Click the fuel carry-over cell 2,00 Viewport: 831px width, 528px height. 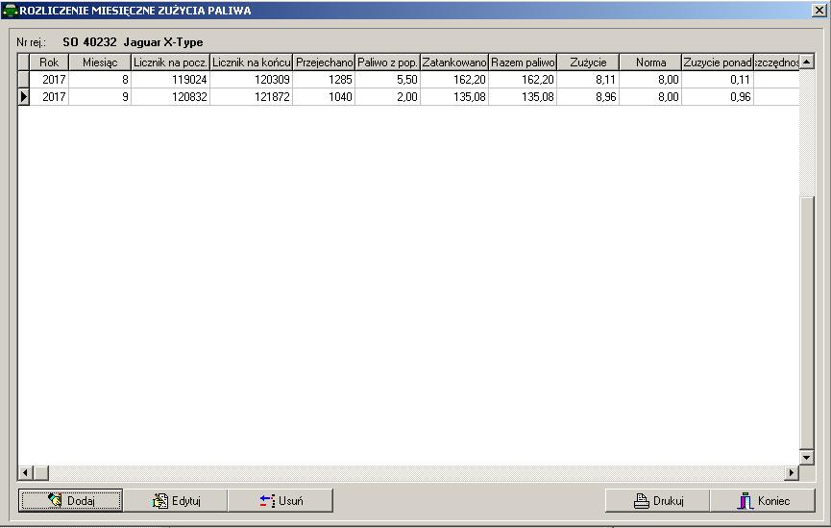coord(387,96)
